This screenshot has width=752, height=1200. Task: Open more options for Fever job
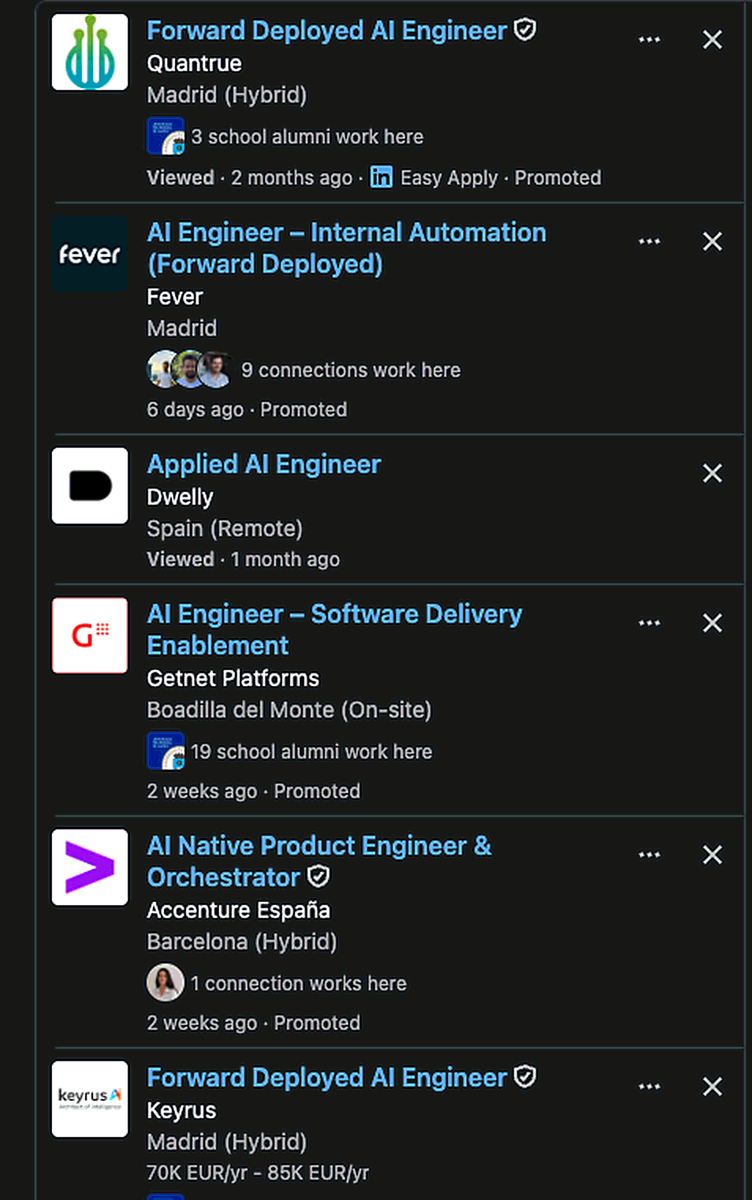[x=650, y=241]
